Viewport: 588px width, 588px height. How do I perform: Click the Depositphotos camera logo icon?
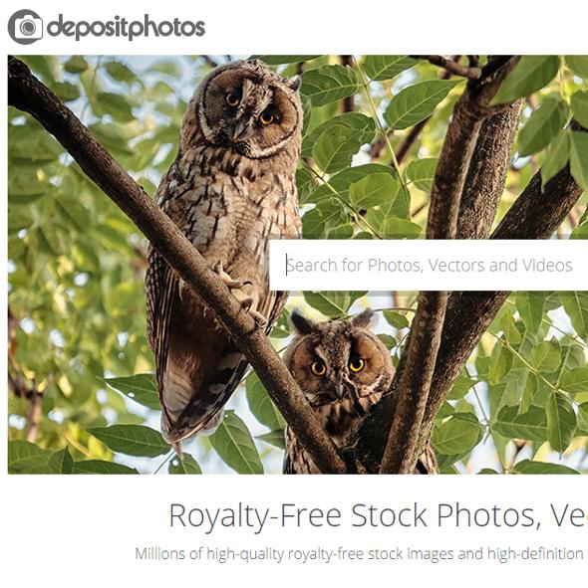[25, 27]
